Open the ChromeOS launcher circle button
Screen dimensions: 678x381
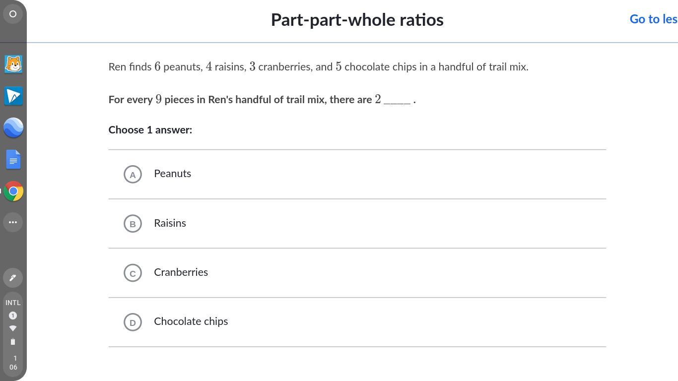pos(13,14)
